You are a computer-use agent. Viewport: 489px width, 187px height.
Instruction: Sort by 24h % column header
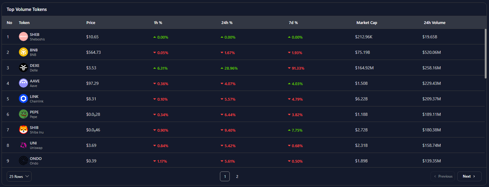coord(227,23)
